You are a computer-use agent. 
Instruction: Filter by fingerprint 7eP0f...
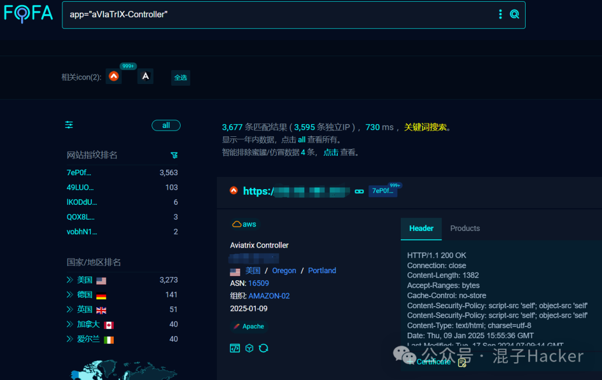coord(79,173)
